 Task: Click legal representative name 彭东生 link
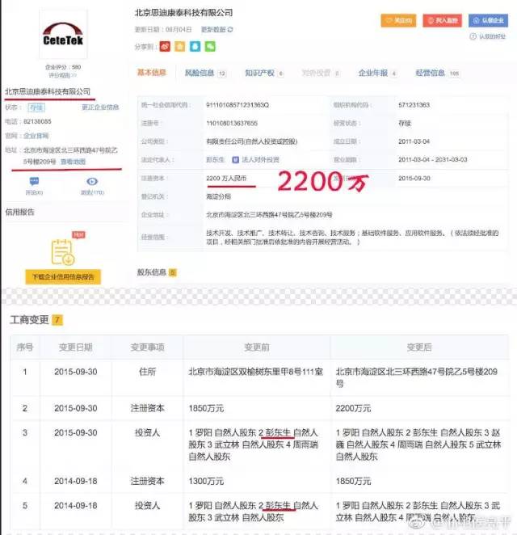click(216, 160)
